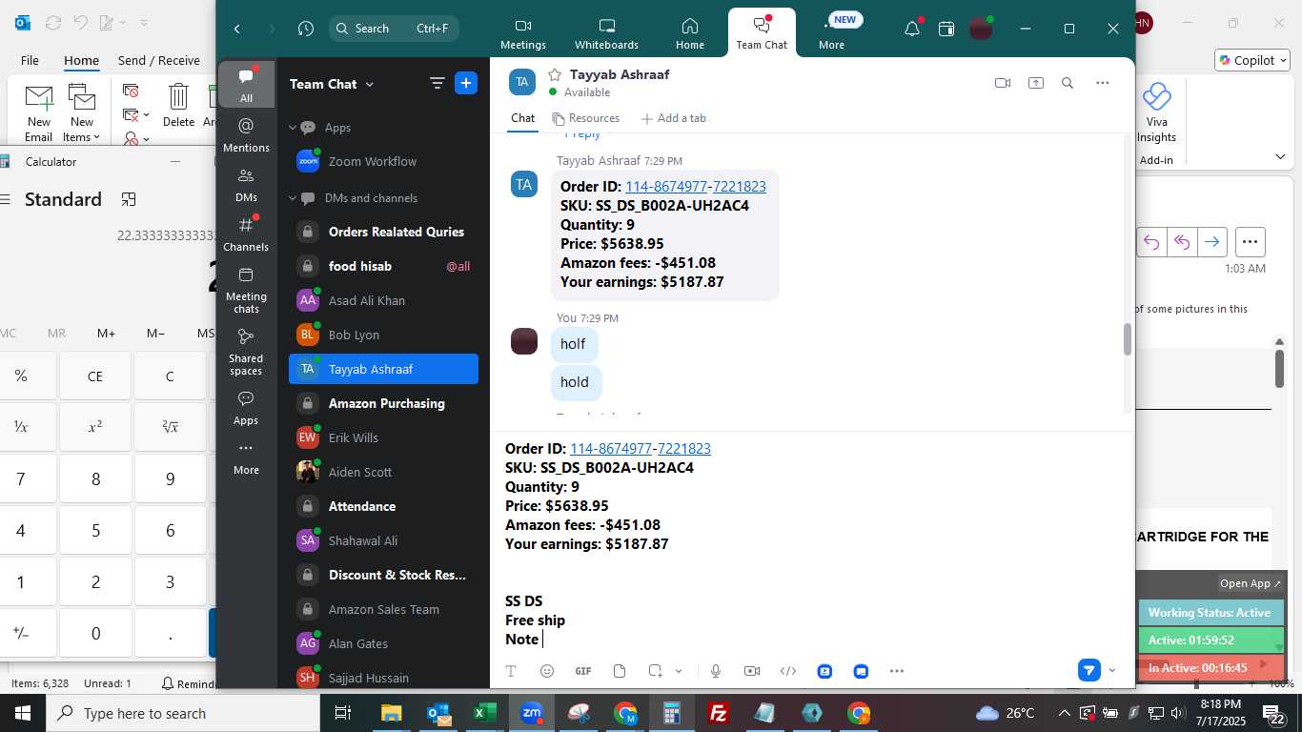Open the Zoom calendar icon

click(x=946, y=29)
